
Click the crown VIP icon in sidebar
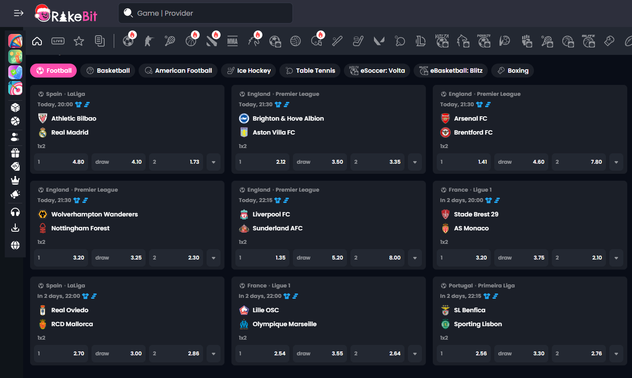click(15, 180)
